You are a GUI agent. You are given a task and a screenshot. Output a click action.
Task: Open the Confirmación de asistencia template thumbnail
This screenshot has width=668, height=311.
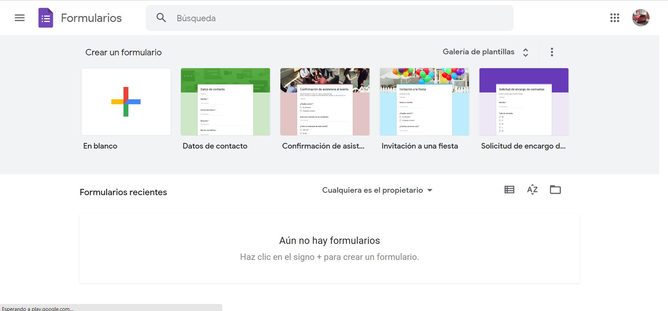(x=325, y=102)
